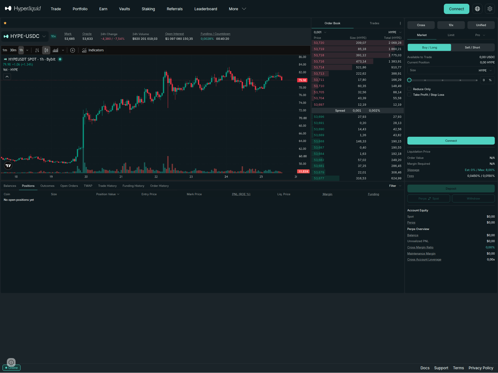This screenshot has height=373, width=498.
Task: Click the size percentage input field
Action: point(487,80)
